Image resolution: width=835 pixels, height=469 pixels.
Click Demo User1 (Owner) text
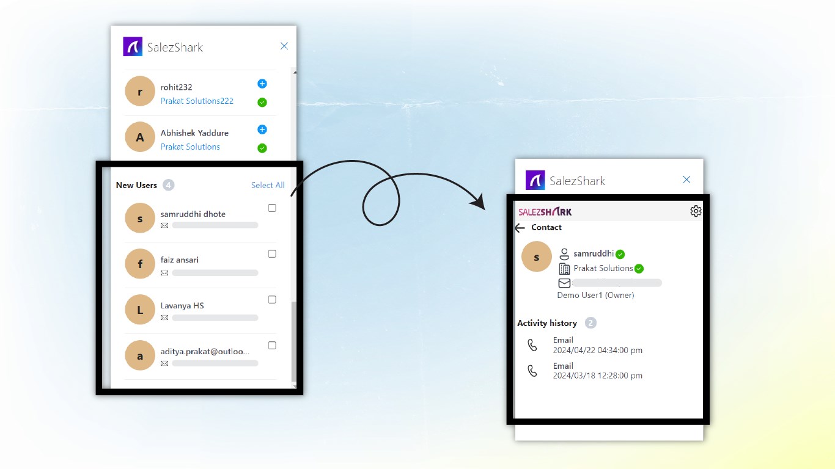click(x=595, y=296)
